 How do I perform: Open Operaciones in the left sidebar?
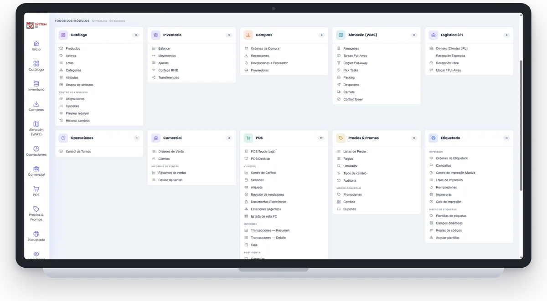[36, 151]
